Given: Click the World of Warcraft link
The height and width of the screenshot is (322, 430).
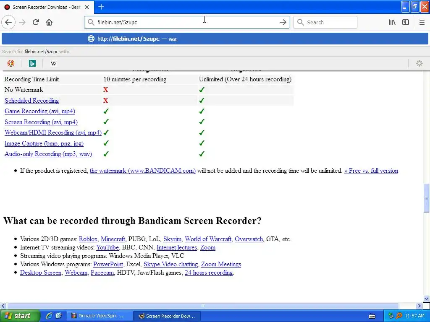Looking at the screenshot, I should 208,239.
